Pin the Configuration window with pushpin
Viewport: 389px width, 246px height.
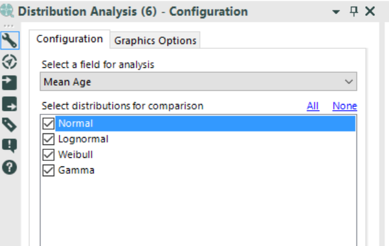(354, 12)
